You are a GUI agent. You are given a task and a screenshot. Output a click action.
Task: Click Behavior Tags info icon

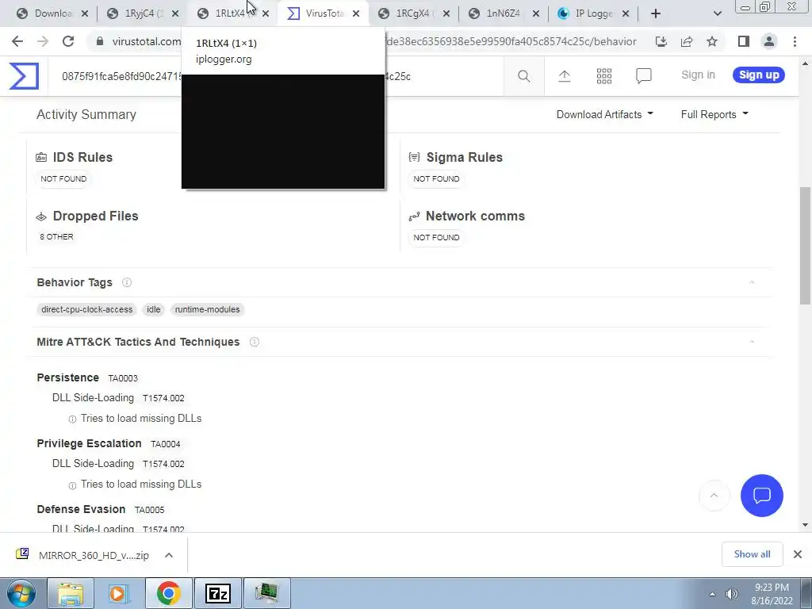(126, 282)
